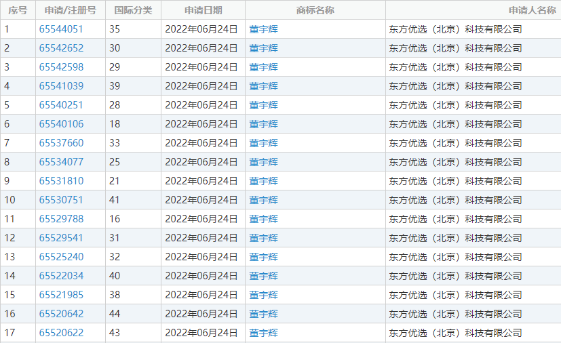
Task: Select international class 29 cell
Action: point(133,67)
